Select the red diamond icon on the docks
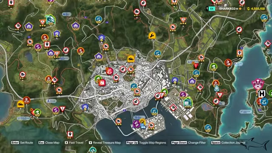272x153 pixels. (x=173, y=108)
